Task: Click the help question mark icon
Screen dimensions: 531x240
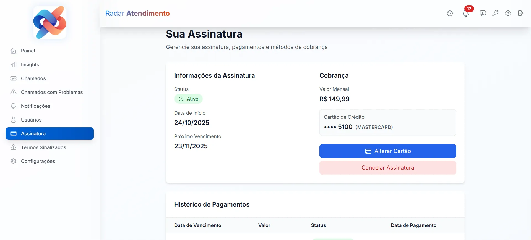Action: [x=450, y=13]
